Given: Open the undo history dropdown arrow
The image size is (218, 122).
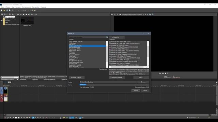Looking at the screenshot, I should tap(26, 11).
